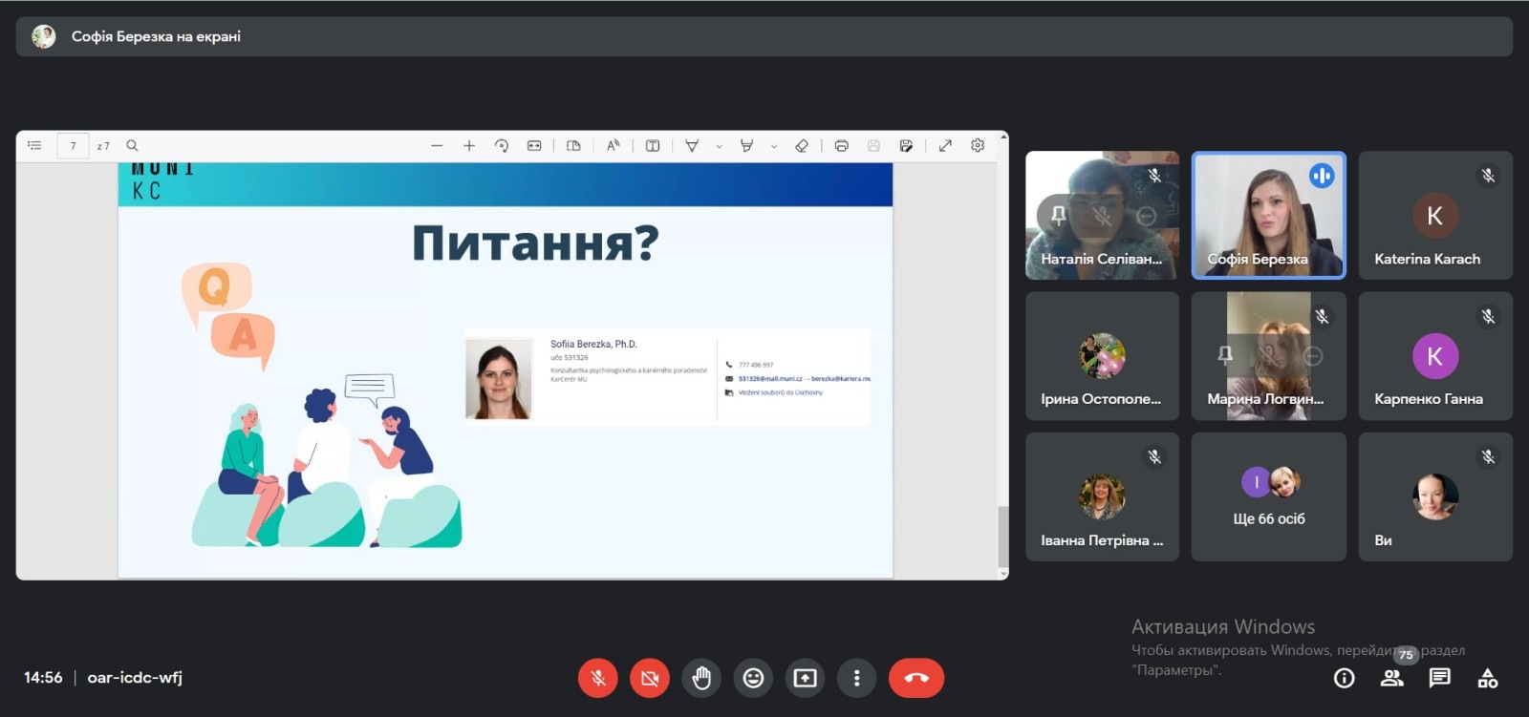The height and width of the screenshot is (717, 1529).
Task: Zoom out of the shared PDF
Action: 437,146
